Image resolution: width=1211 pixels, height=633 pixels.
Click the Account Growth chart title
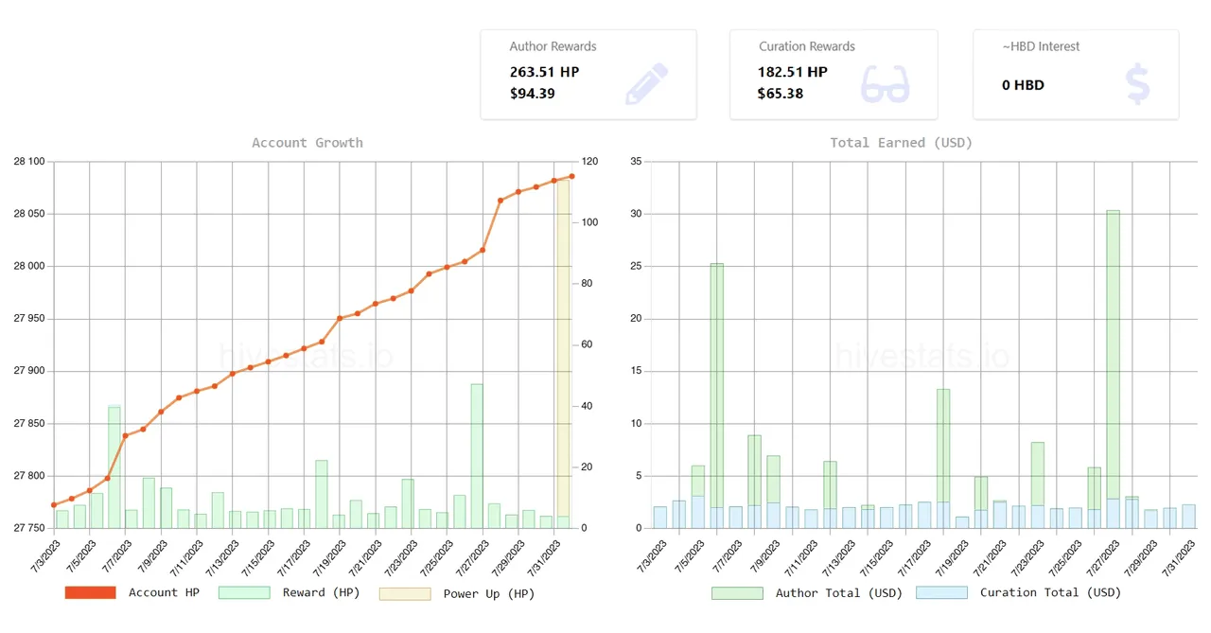coord(307,143)
